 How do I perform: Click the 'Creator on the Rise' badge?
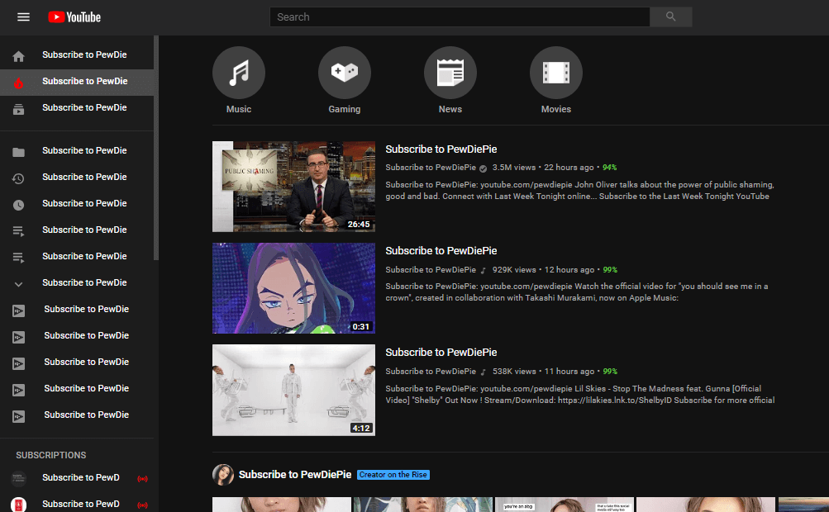point(393,475)
